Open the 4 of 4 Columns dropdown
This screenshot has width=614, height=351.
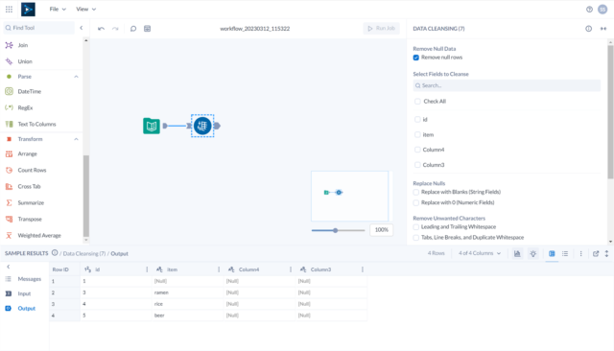pyautogui.click(x=480, y=253)
